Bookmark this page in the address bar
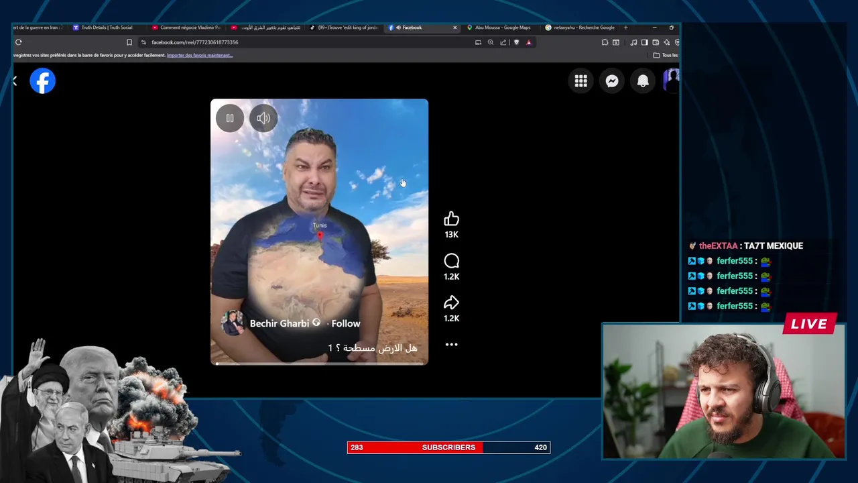The height and width of the screenshot is (483, 858). (x=129, y=42)
